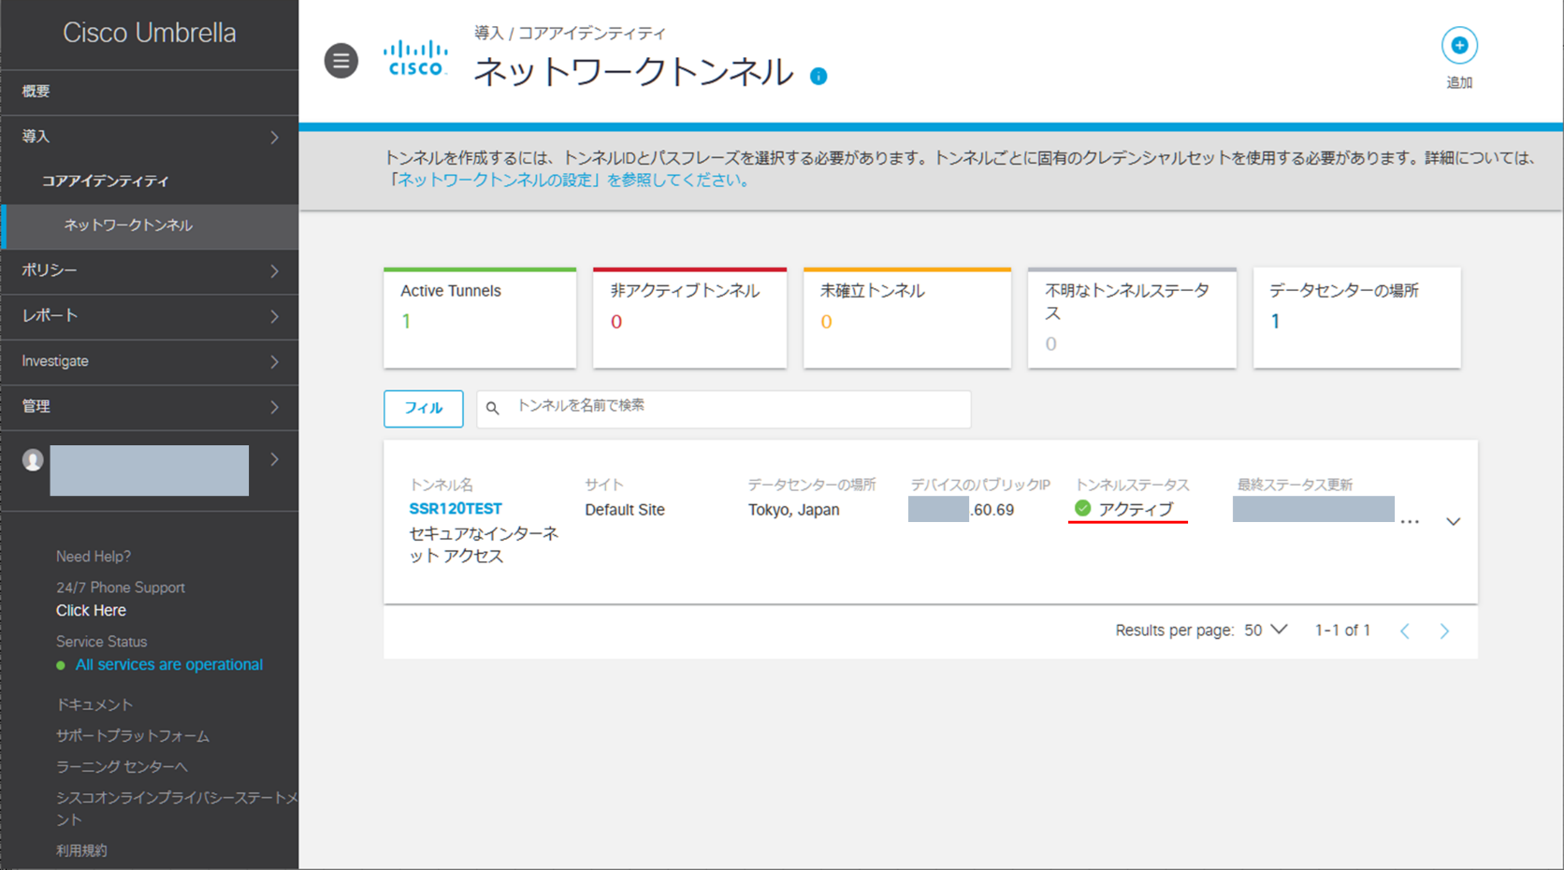1564x870 pixels.
Task: Open the ラーニング センターへ link
Action: 122,767
